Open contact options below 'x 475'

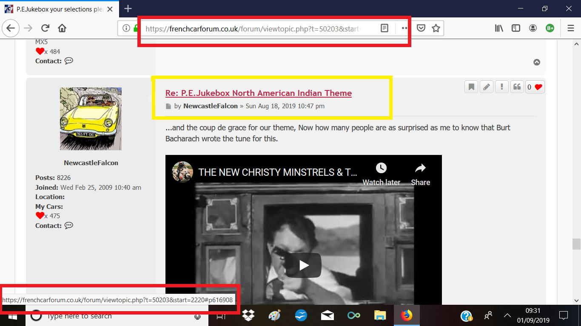coord(68,225)
